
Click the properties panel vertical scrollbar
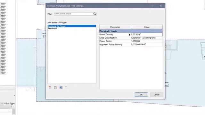pos(14,111)
